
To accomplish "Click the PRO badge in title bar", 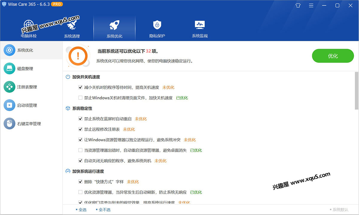I will click(57, 4).
